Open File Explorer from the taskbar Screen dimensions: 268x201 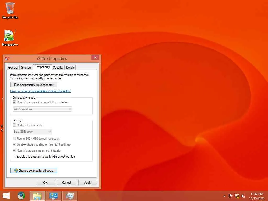(x=37, y=196)
